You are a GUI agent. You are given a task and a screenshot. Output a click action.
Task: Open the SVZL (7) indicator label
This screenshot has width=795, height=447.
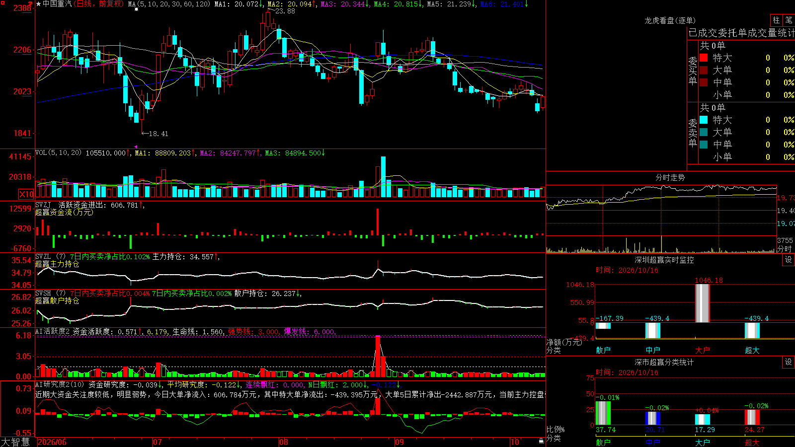(x=50, y=257)
